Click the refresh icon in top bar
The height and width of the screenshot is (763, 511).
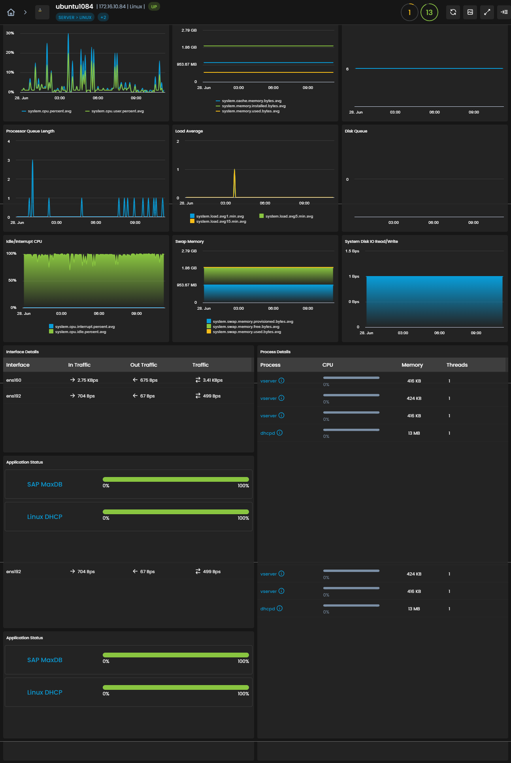(453, 12)
